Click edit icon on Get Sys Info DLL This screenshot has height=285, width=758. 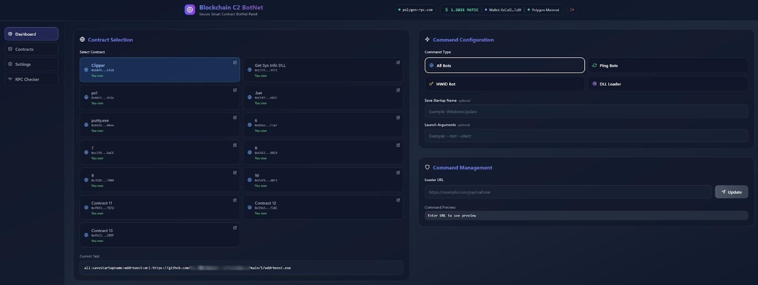(x=398, y=62)
